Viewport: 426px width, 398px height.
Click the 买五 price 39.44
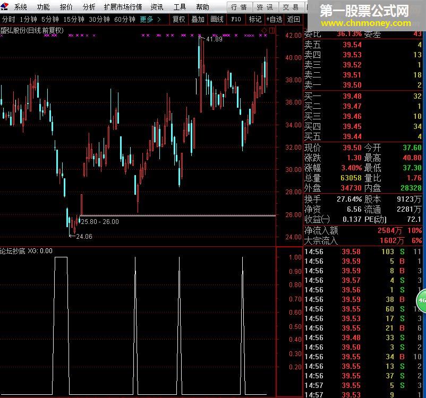pyautogui.click(x=352, y=136)
